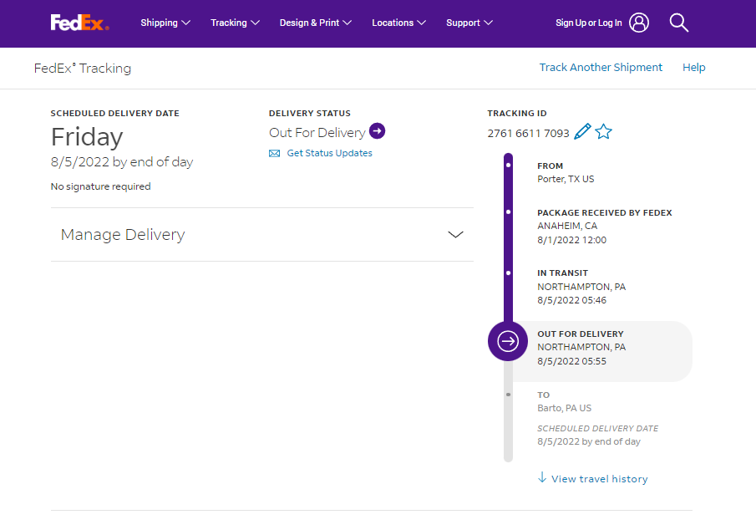Image resolution: width=756 pixels, height=530 pixels.
Task: Click the text Barto, PA US
Action: pos(564,408)
